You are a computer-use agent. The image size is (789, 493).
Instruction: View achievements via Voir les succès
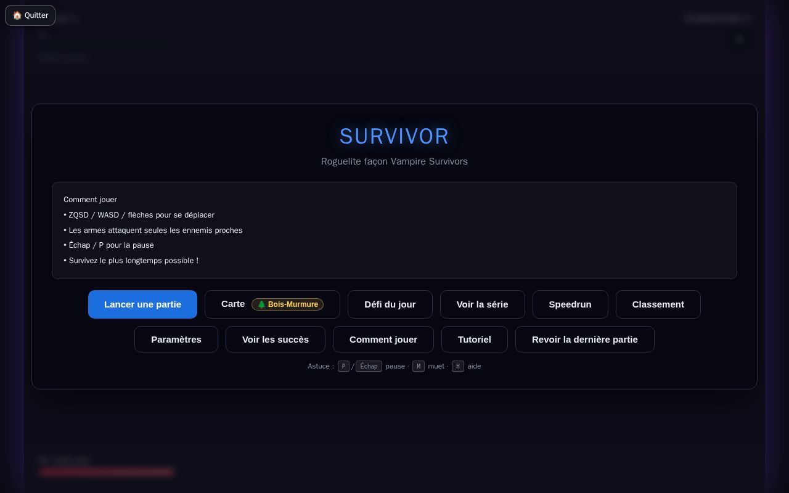pos(276,340)
